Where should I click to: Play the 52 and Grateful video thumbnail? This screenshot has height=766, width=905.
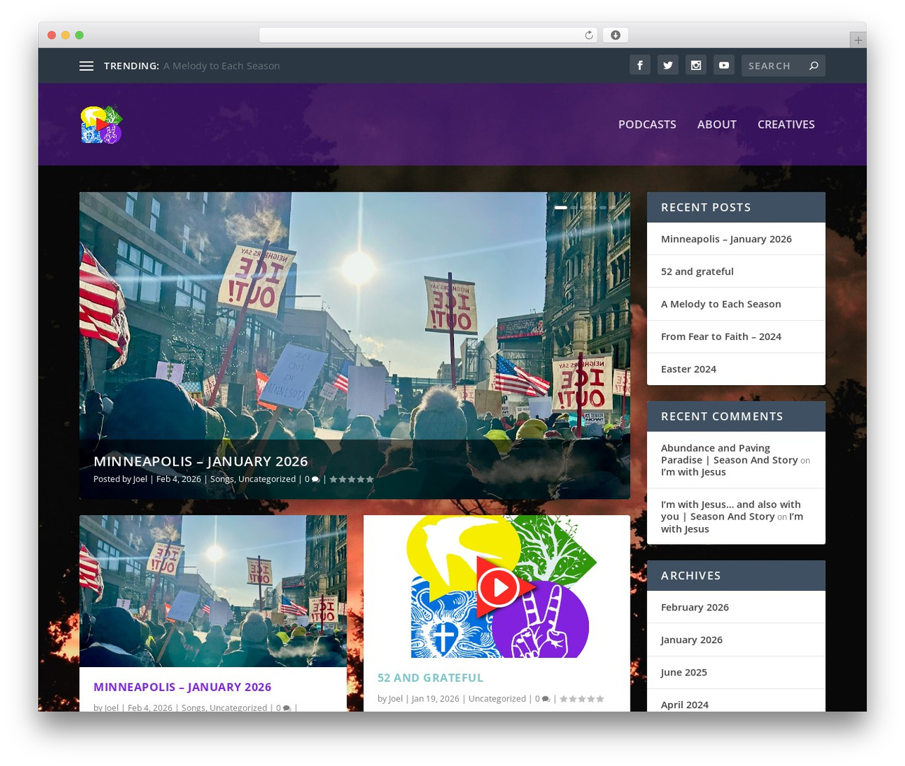click(498, 587)
